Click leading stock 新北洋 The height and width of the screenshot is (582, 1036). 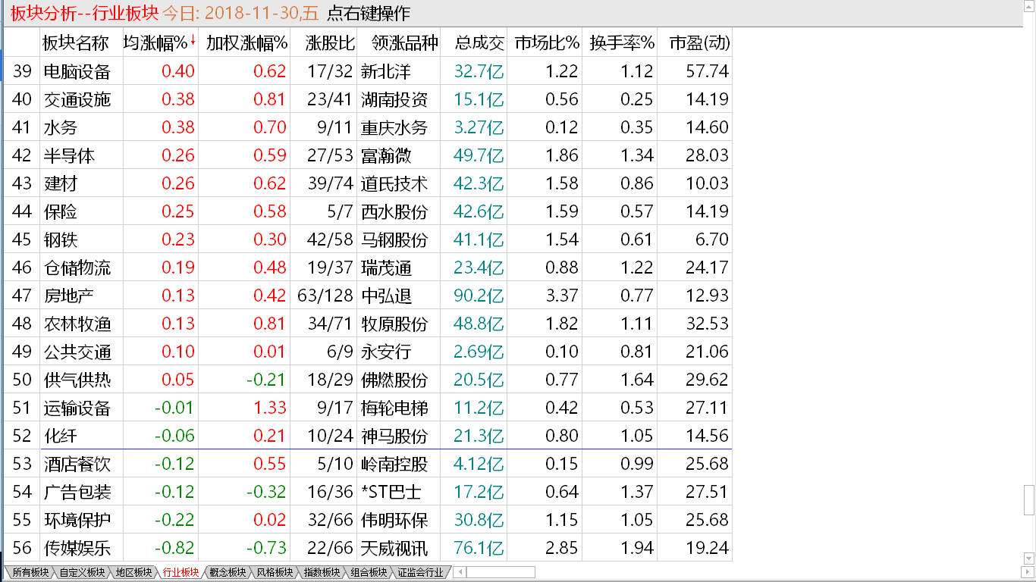click(x=385, y=71)
